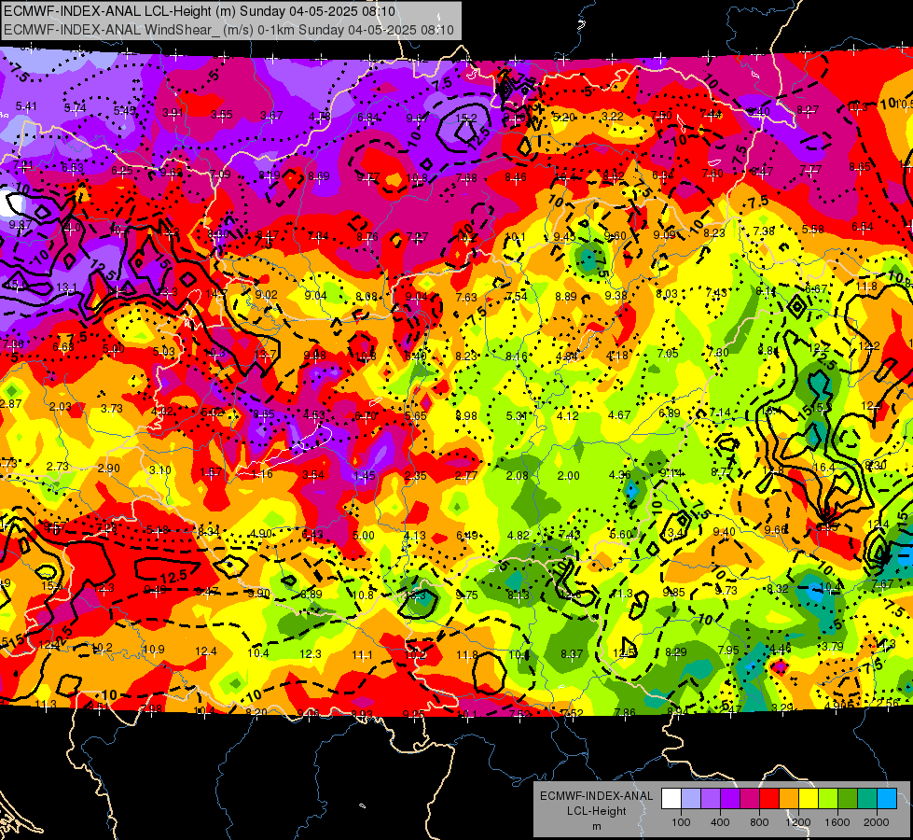Click the 9.38 grid value on the map
913x840 pixels.
(x=616, y=295)
